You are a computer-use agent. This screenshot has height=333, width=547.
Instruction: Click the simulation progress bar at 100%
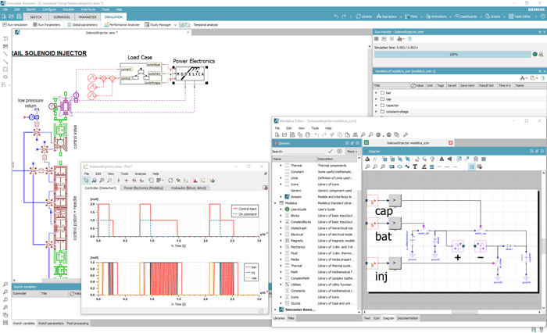pyautogui.click(x=453, y=55)
